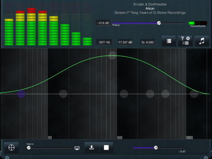Select the purple EQ band node
The width and height of the screenshot is (212, 159).
(x=21, y=94)
